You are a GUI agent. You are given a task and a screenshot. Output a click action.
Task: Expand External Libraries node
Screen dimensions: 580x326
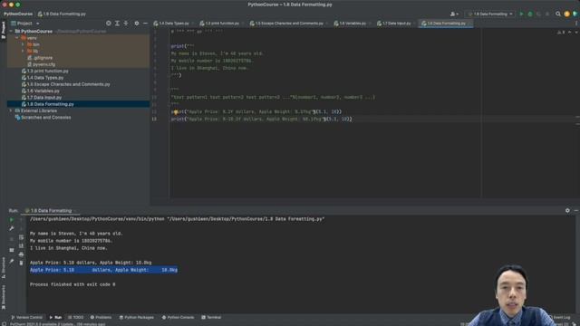(11, 110)
